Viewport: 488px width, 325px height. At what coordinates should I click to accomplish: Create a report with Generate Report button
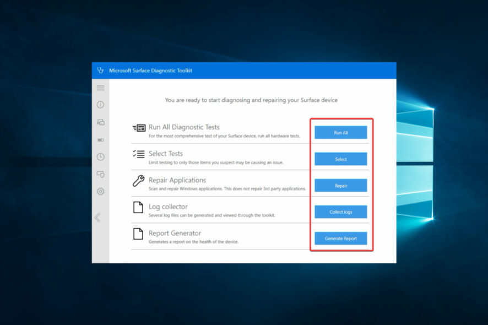[x=341, y=238]
